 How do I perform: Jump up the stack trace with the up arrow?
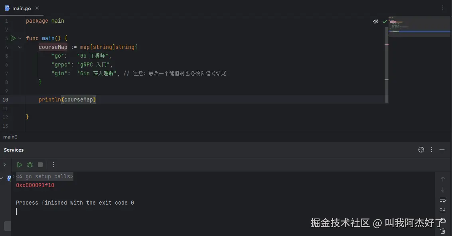click(443, 179)
